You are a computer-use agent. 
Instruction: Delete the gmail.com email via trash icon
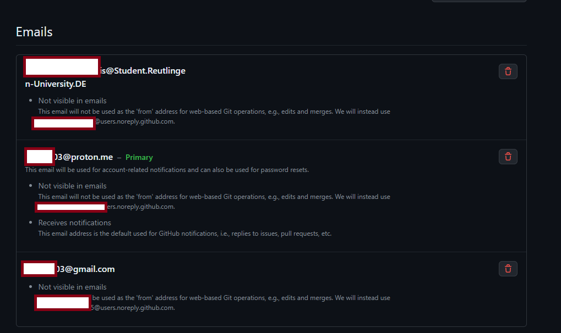click(x=508, y=269)
